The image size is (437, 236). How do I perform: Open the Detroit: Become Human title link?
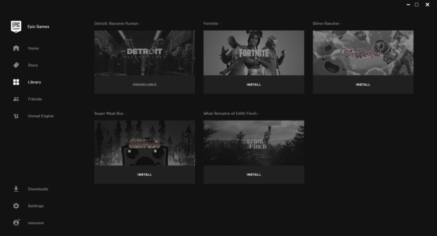[116, 24]
